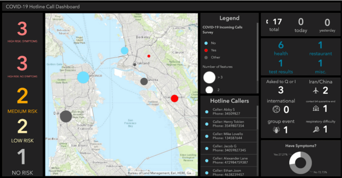This screenshot has height=178, width=342.
Task: Click the house icon for quarantine contact
Action: pyautogui.click(x=316, y=108)
